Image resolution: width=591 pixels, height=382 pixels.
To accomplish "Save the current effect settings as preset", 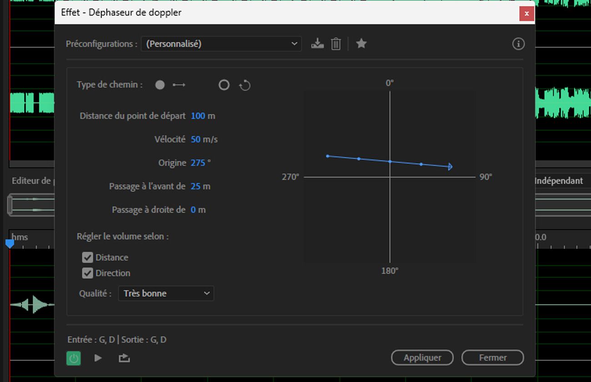I will coord(317,43).
